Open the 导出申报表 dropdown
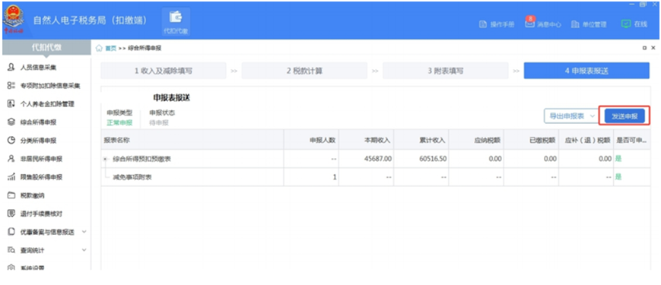The image size is (661, 285). tap(571, 116)
